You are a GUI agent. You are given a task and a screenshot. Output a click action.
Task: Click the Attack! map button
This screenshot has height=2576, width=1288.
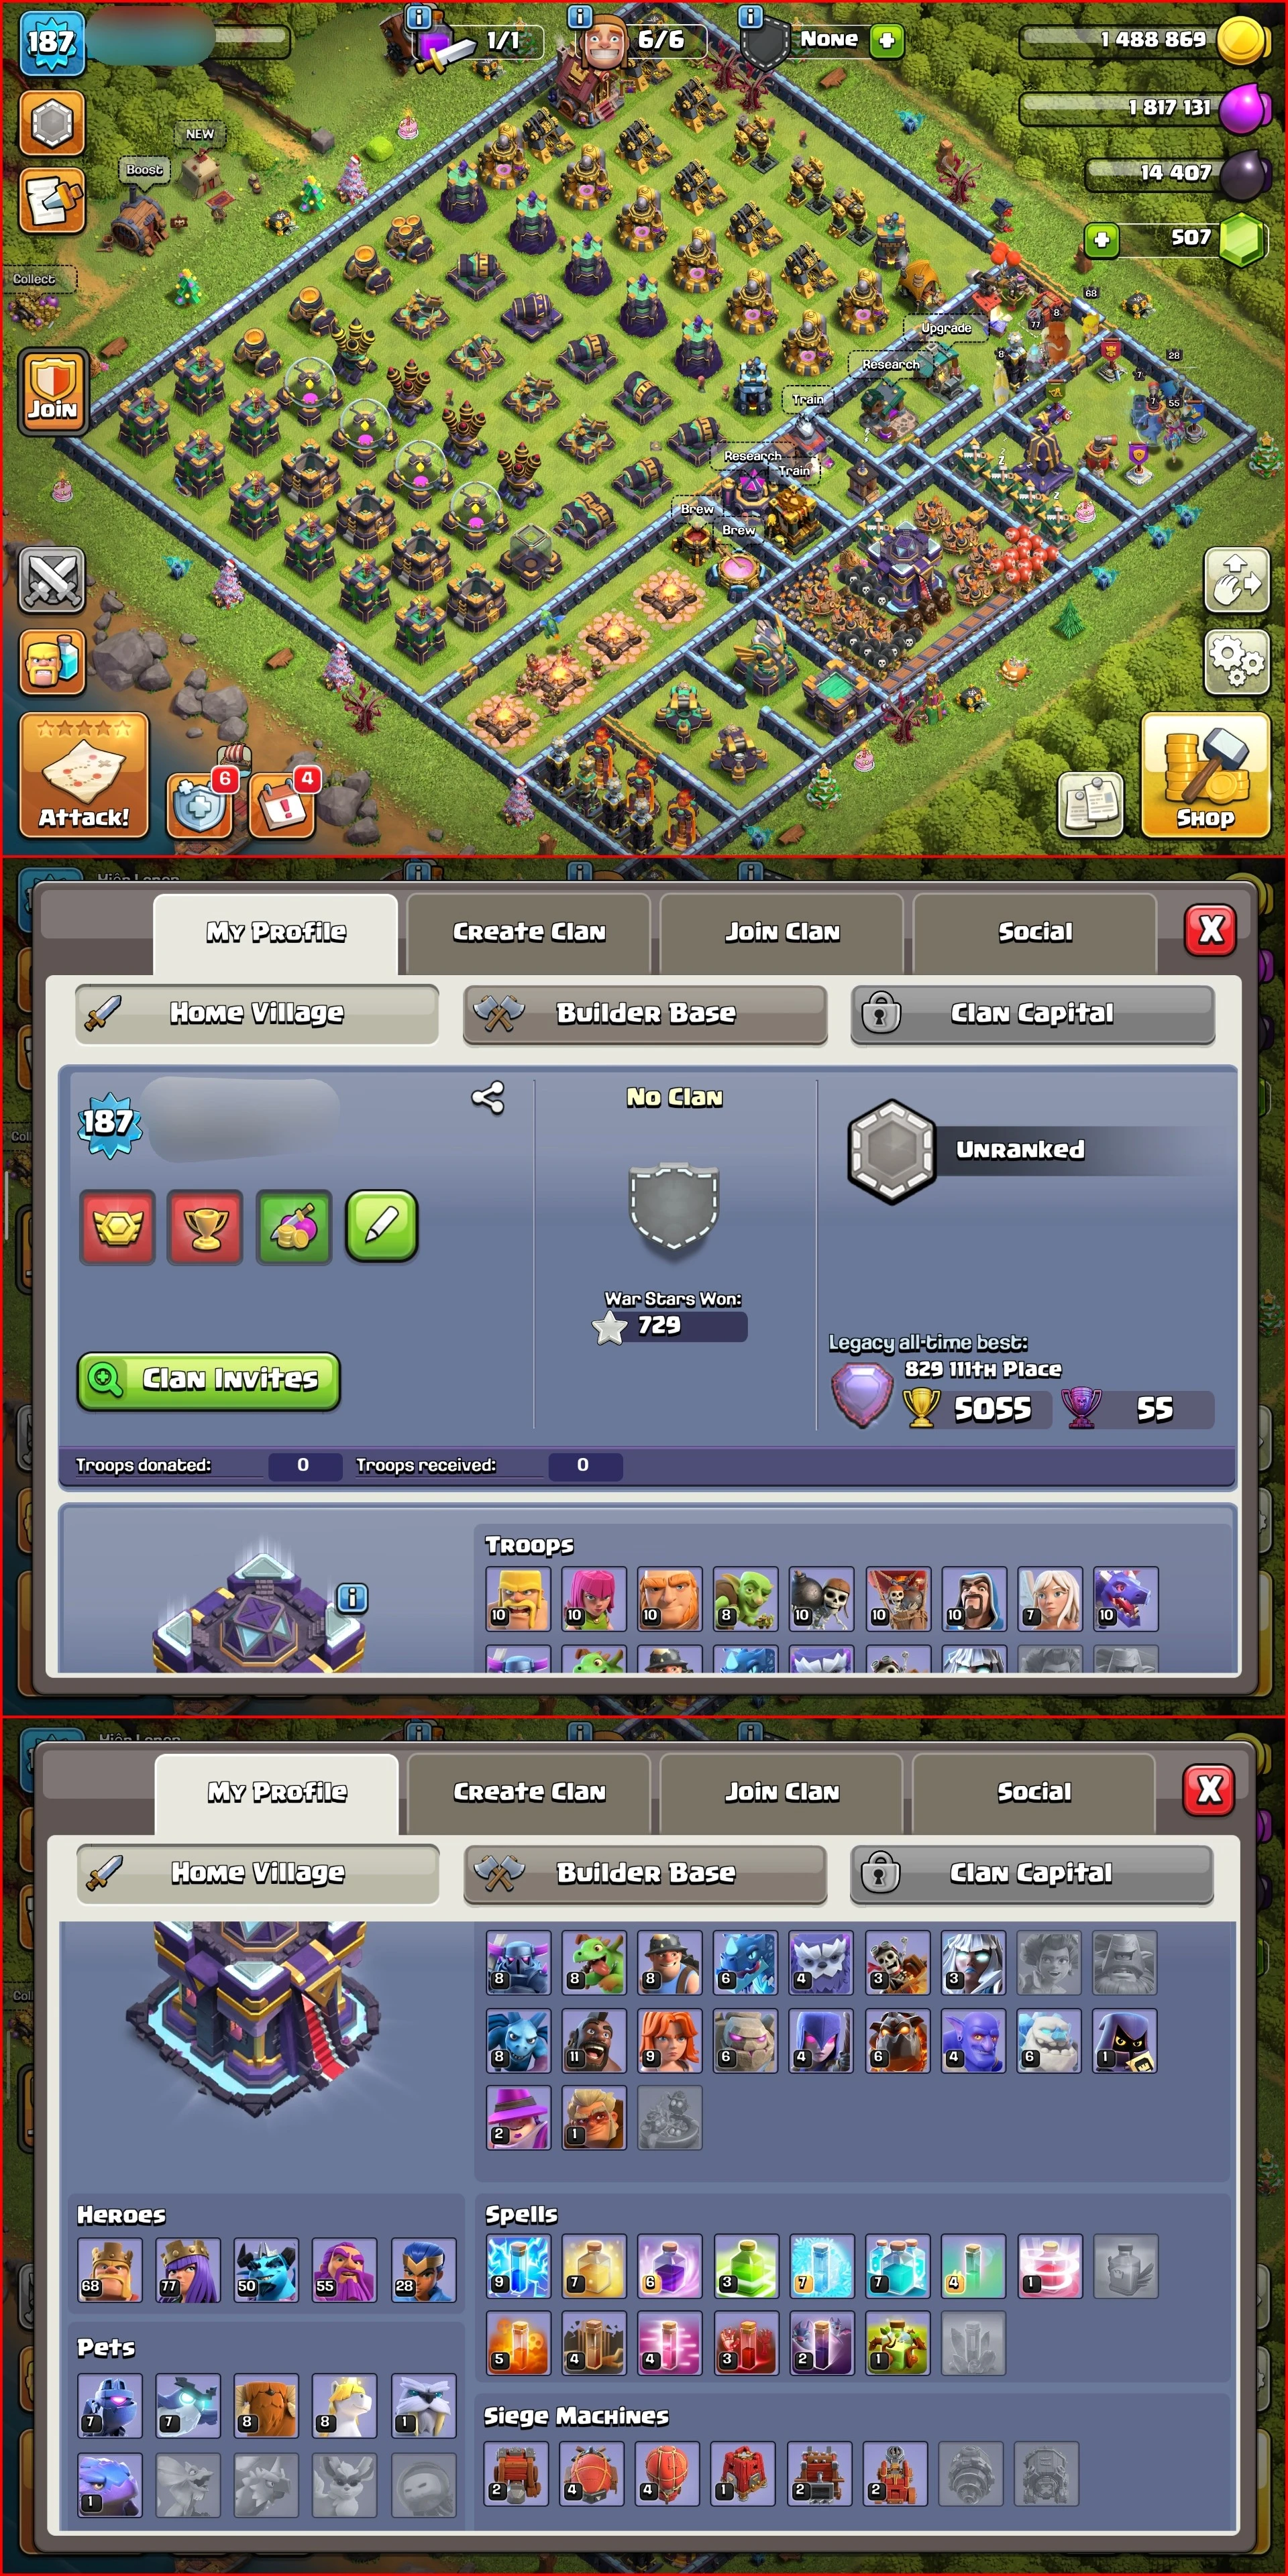coord(84,775)
